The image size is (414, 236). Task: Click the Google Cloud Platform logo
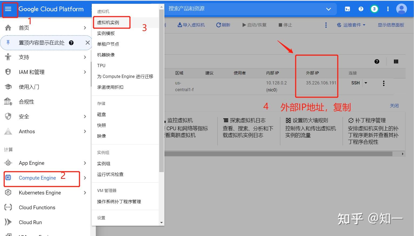51,9
